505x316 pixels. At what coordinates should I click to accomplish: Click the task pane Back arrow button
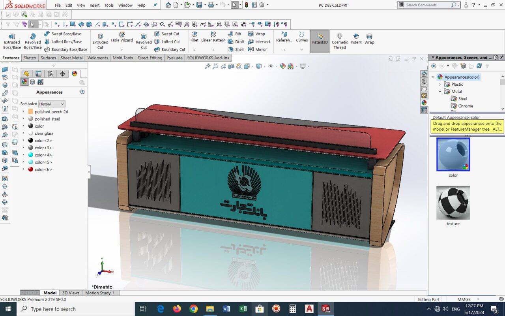coord(434,66)
